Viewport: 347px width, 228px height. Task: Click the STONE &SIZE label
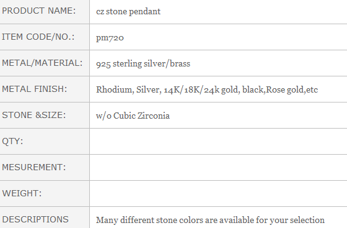tap(34, 115)
